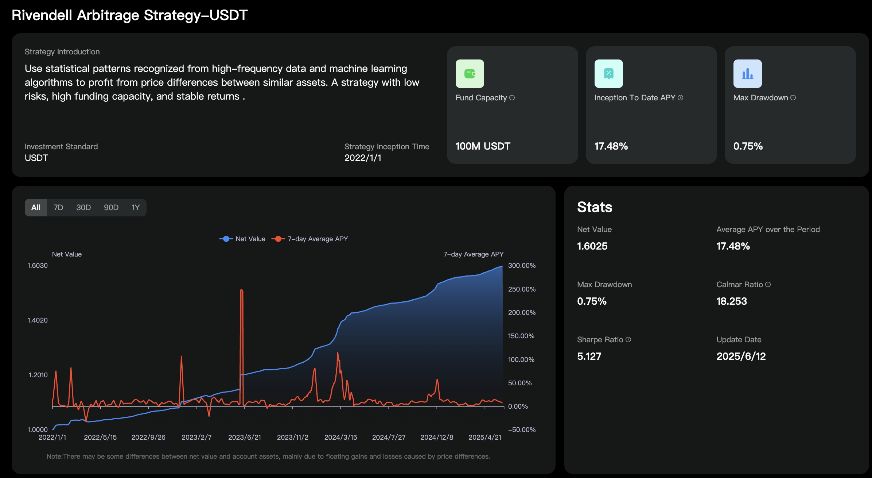Click the Average APY over the Period label
Viewport: 872px width, 478px height.
[768, 229]
